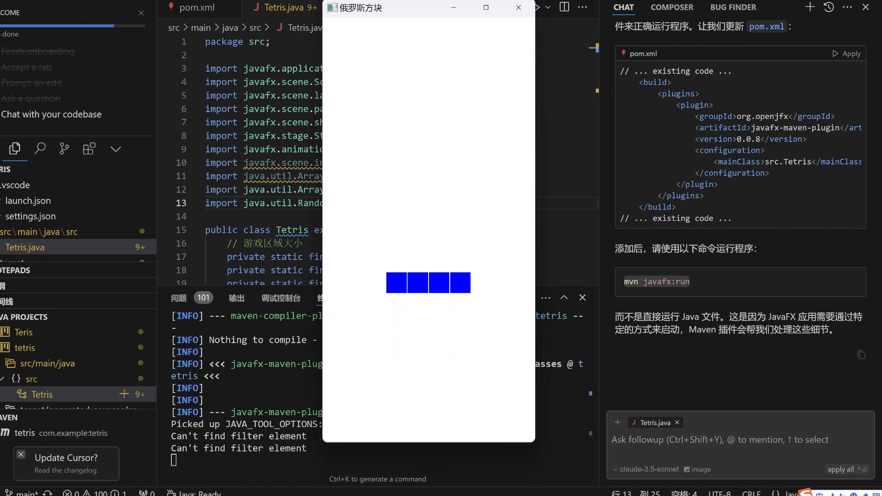This screenshot has height=496, width=882.
Task: Select Tetris.java in the file explorer
Action: [x=25, y=248]
